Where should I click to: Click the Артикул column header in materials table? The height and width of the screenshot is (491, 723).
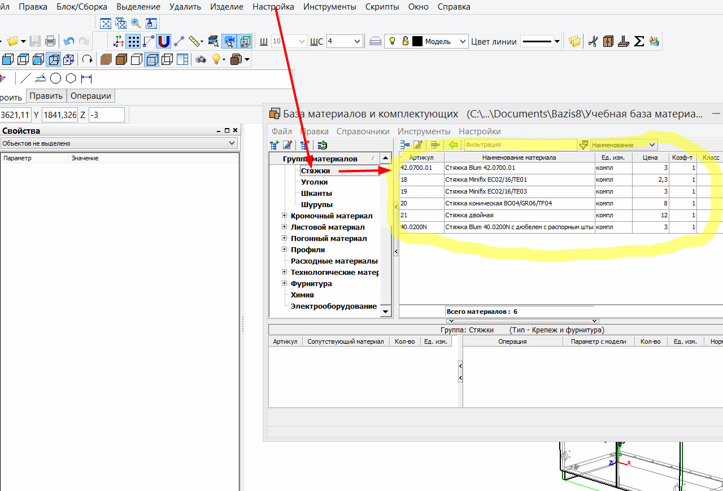click(x=421, y=157)
